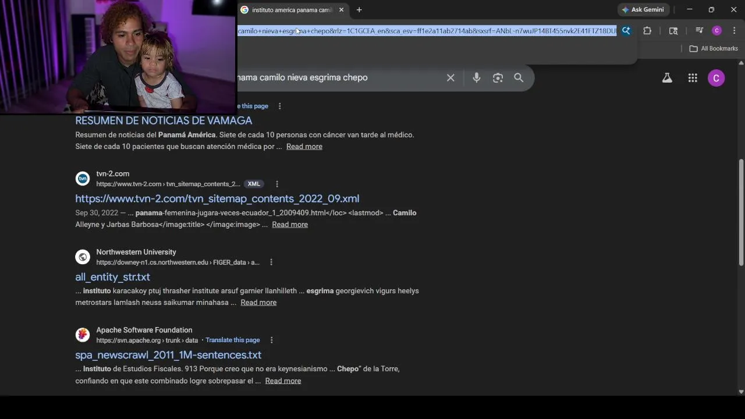
Task: Open Chrome profile avatar in toolbar
Action: 717,31
